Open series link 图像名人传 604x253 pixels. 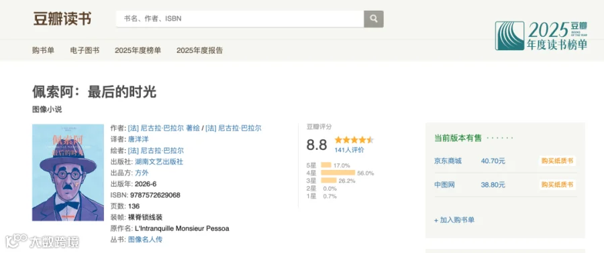pos(145,240)
